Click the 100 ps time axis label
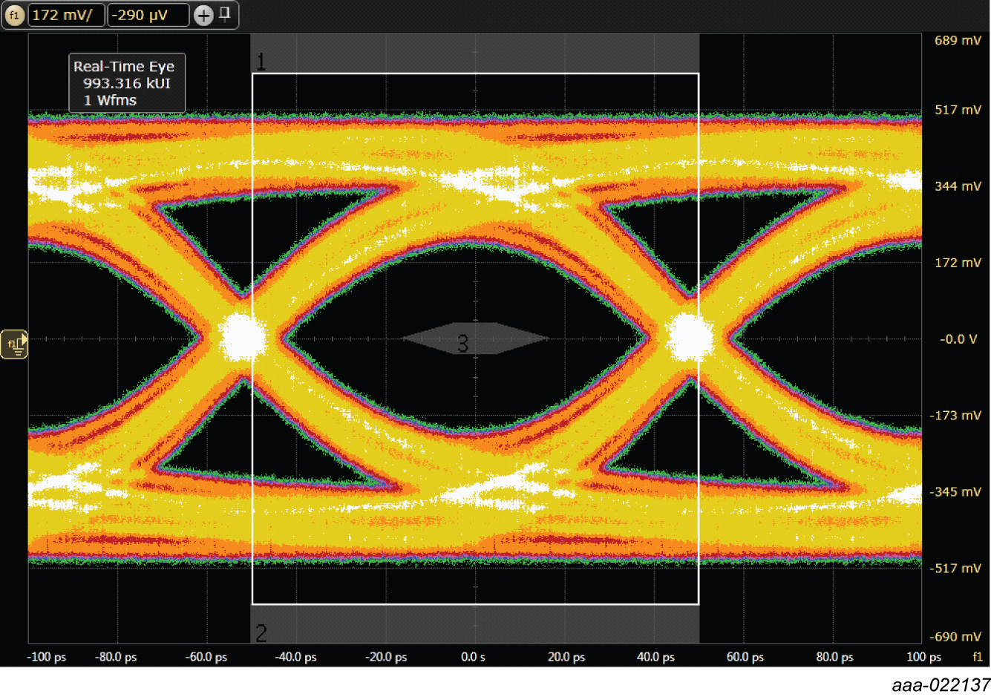Viewport: 991px width, 697px height. click(x=923, y=657)
